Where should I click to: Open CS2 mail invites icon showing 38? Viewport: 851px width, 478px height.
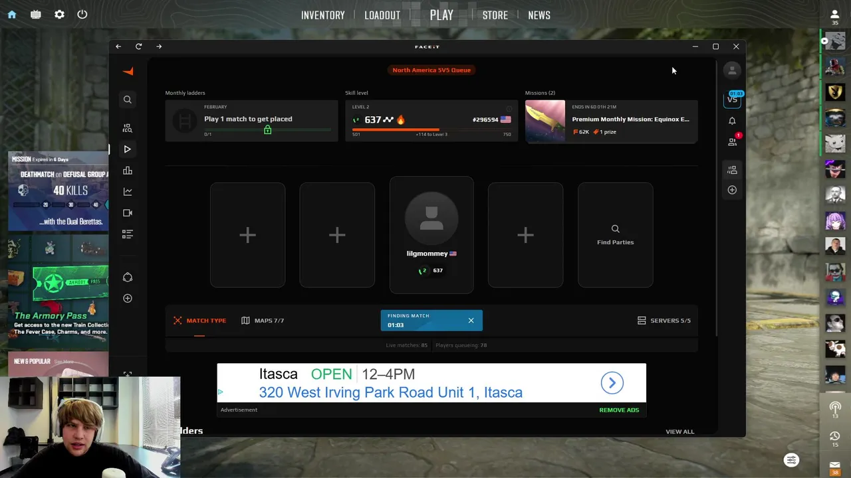pos(835,467)
